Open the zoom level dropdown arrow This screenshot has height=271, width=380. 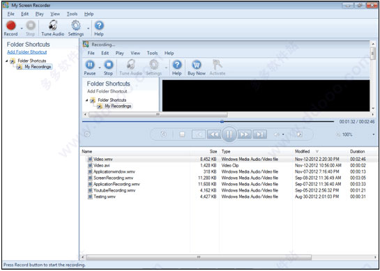(374, 134)
